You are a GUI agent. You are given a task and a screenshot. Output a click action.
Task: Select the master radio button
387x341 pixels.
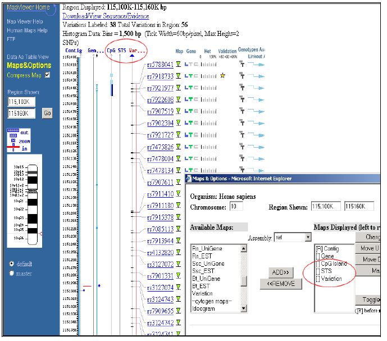[x=12, y=273]
